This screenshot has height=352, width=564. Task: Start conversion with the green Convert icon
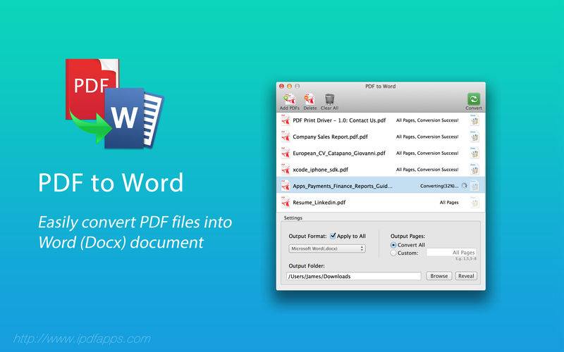pyautogui.click(x=474, y=99)
